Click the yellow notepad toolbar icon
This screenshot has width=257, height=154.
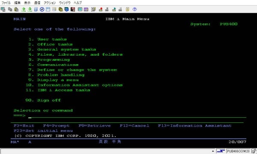(128, 9)
